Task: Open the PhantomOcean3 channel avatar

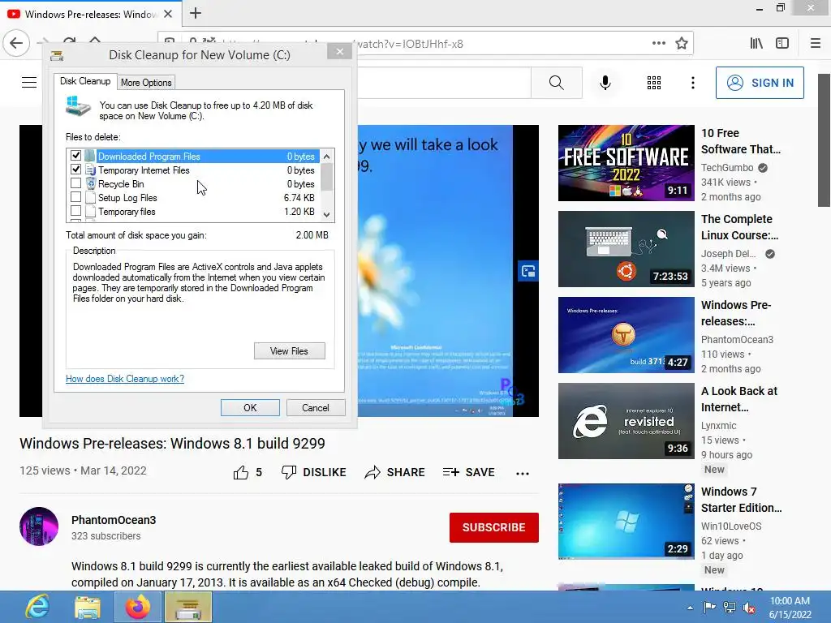Action: [x=39, y=526]
